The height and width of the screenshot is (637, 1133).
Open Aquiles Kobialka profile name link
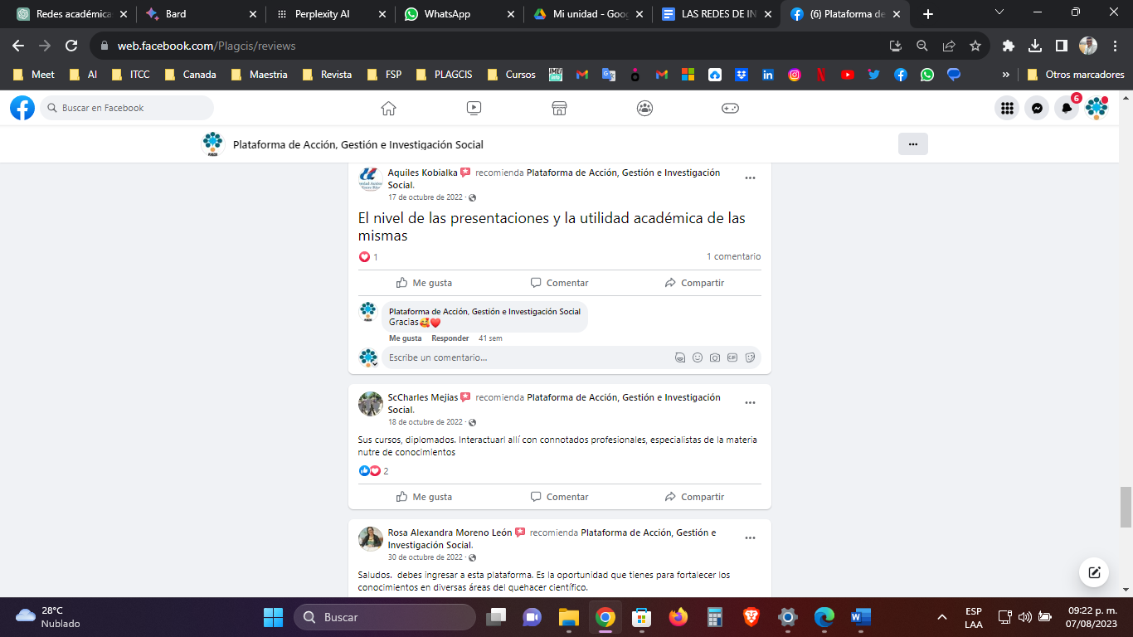click(x=422, y=173)
